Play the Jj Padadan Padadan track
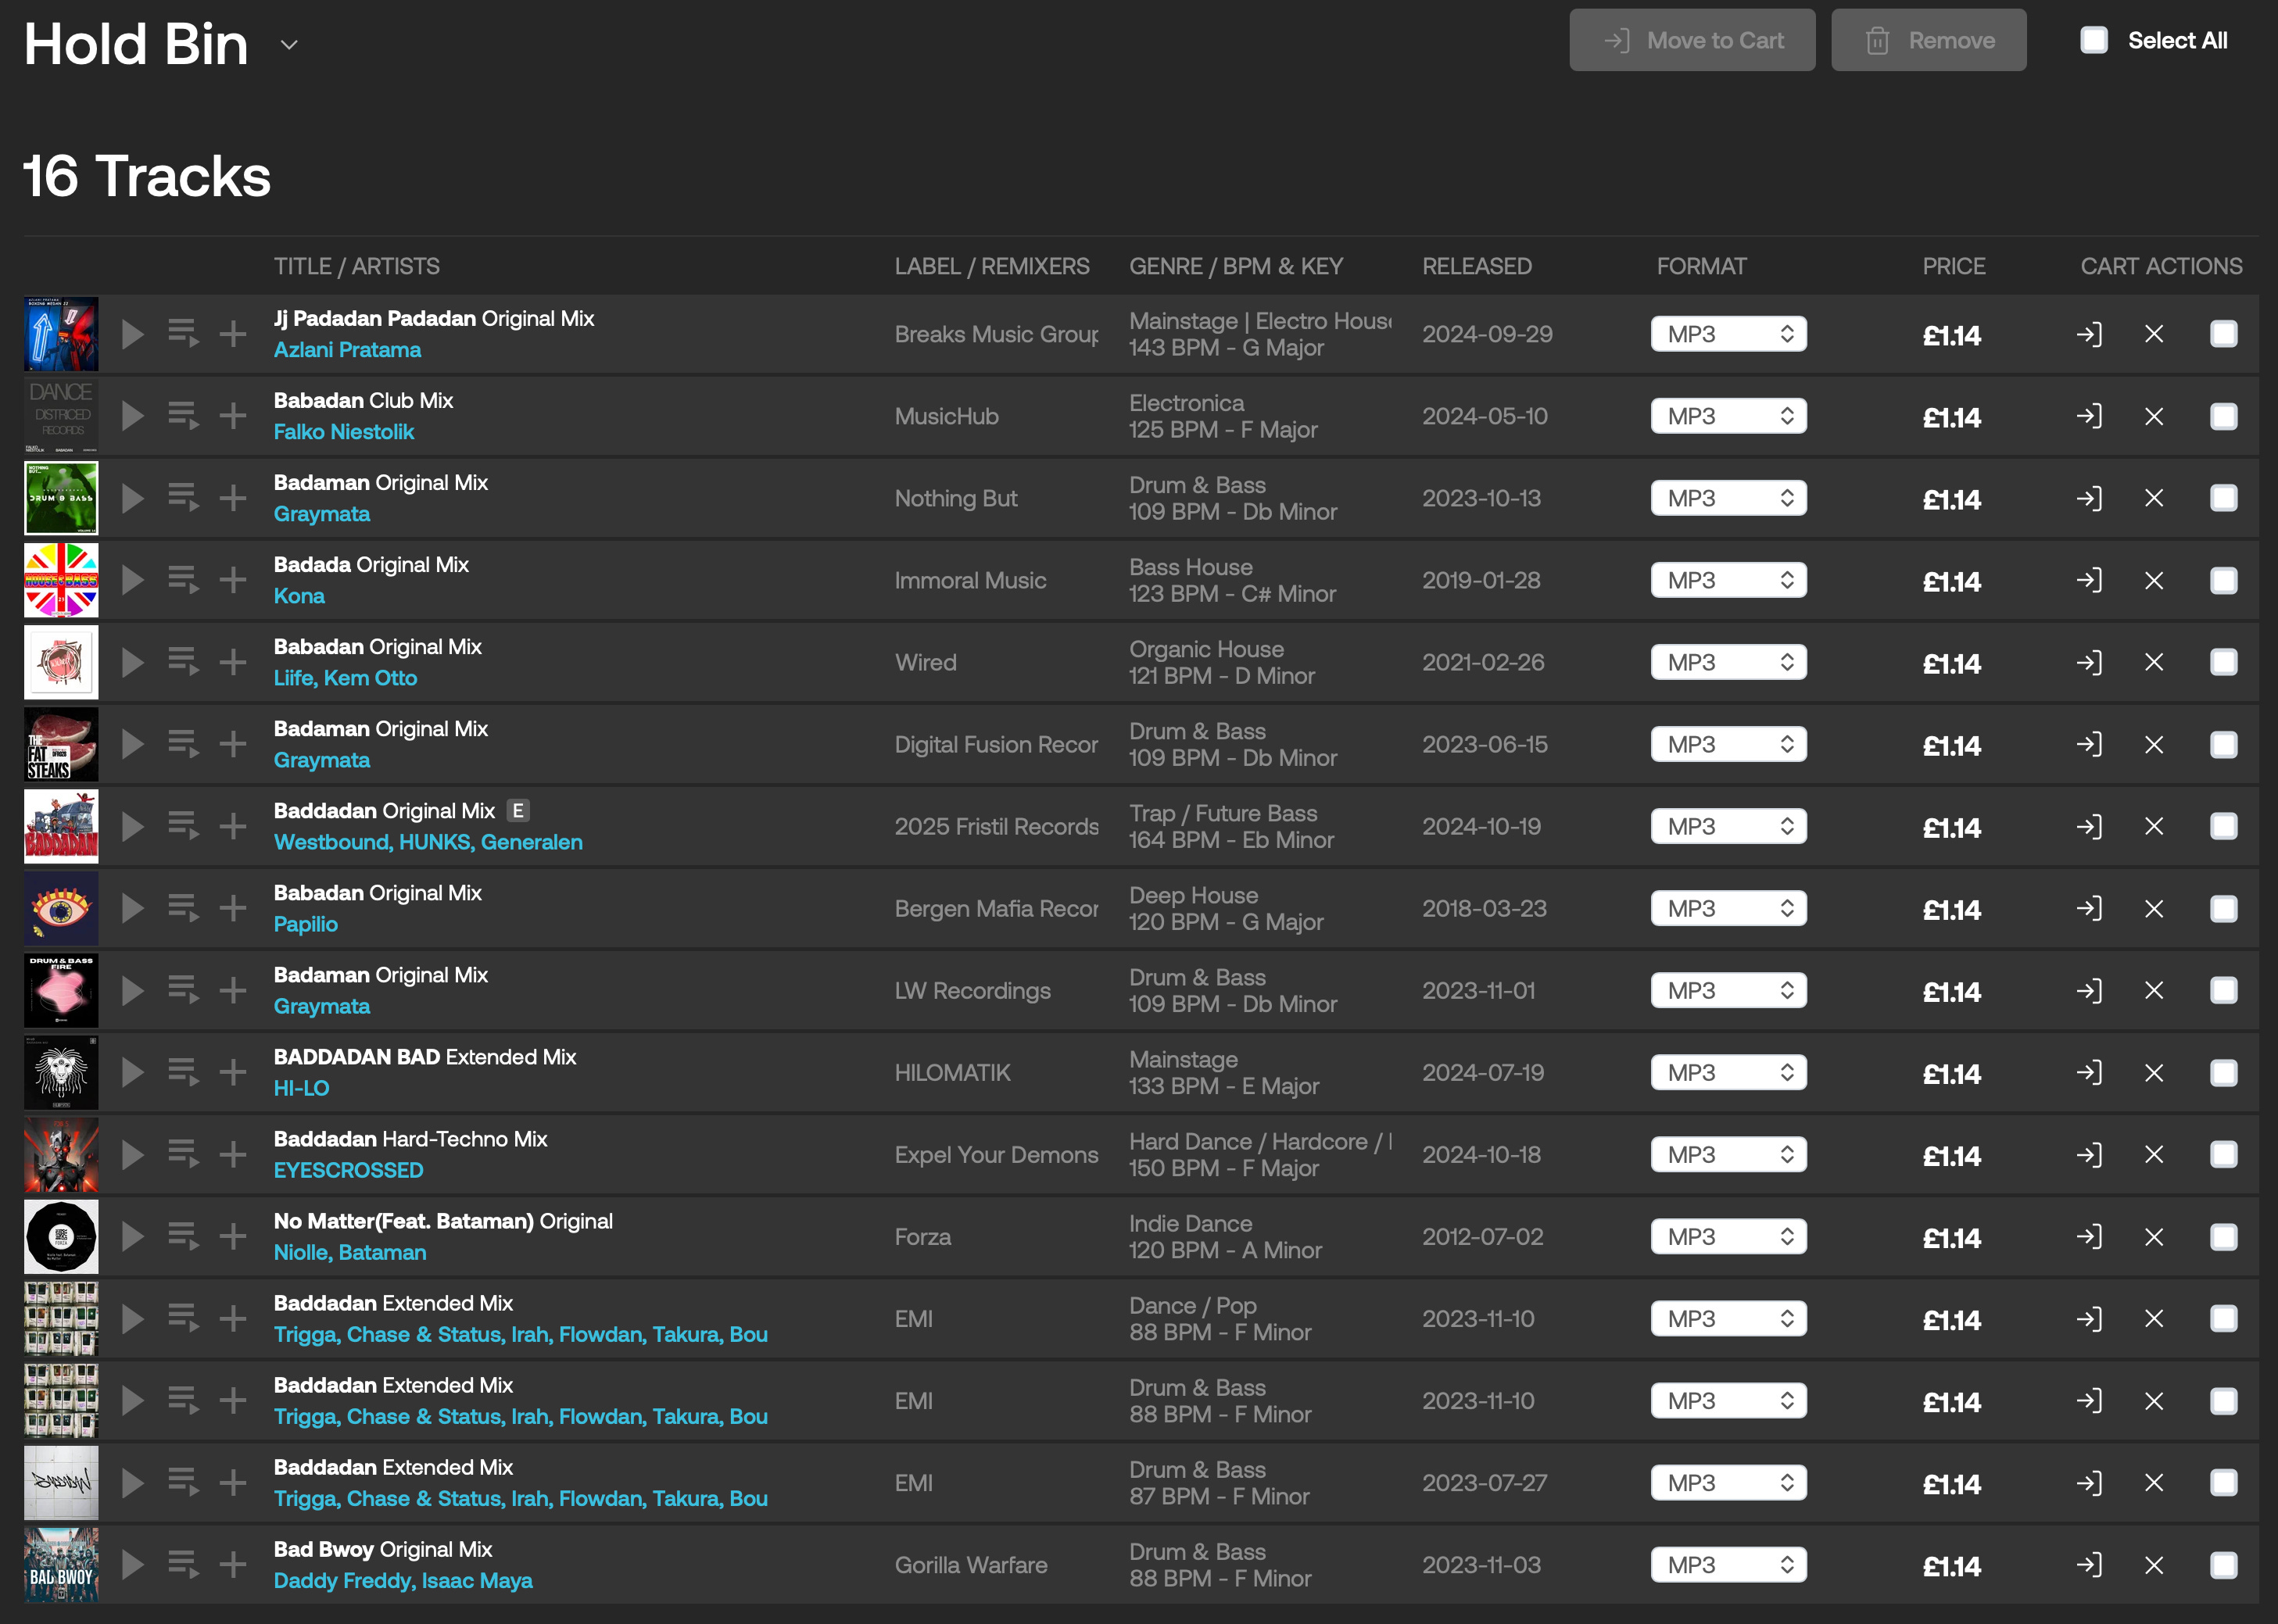 click(x=132, y=334)
